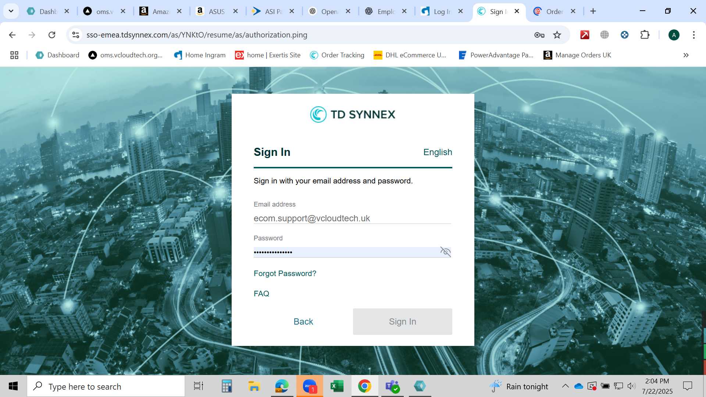Open Manage Orders UK bookmark
Viewport: 706px width, 397px height.
coord(577,55)
